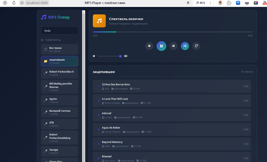
Task: Open the 'Savage' artist playlist
Action: 59,151
